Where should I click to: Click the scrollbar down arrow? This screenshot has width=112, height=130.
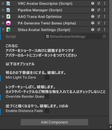point(111,127)
